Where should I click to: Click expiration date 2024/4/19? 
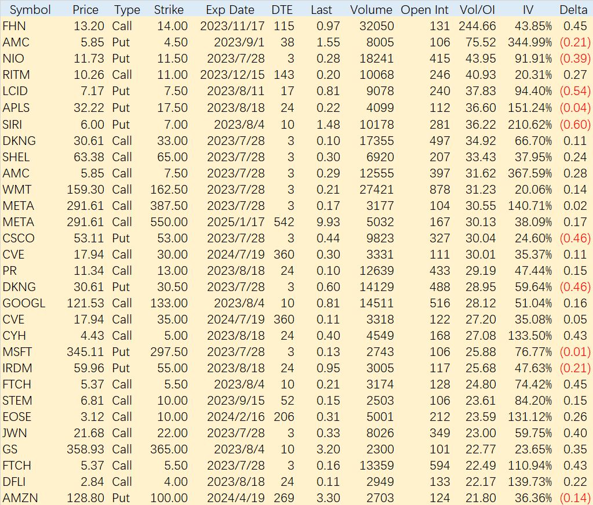click(x=235, y=499)
